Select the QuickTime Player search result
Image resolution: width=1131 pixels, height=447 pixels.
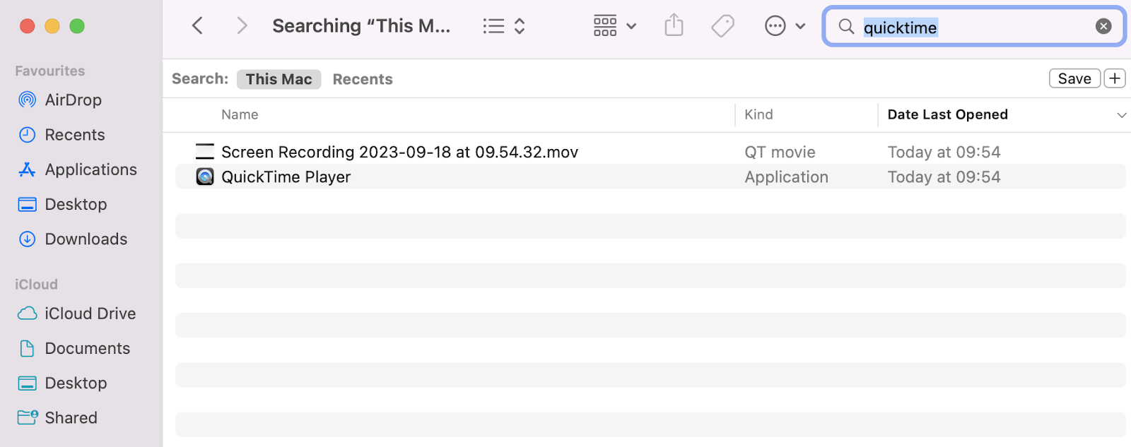coord(286,177)
